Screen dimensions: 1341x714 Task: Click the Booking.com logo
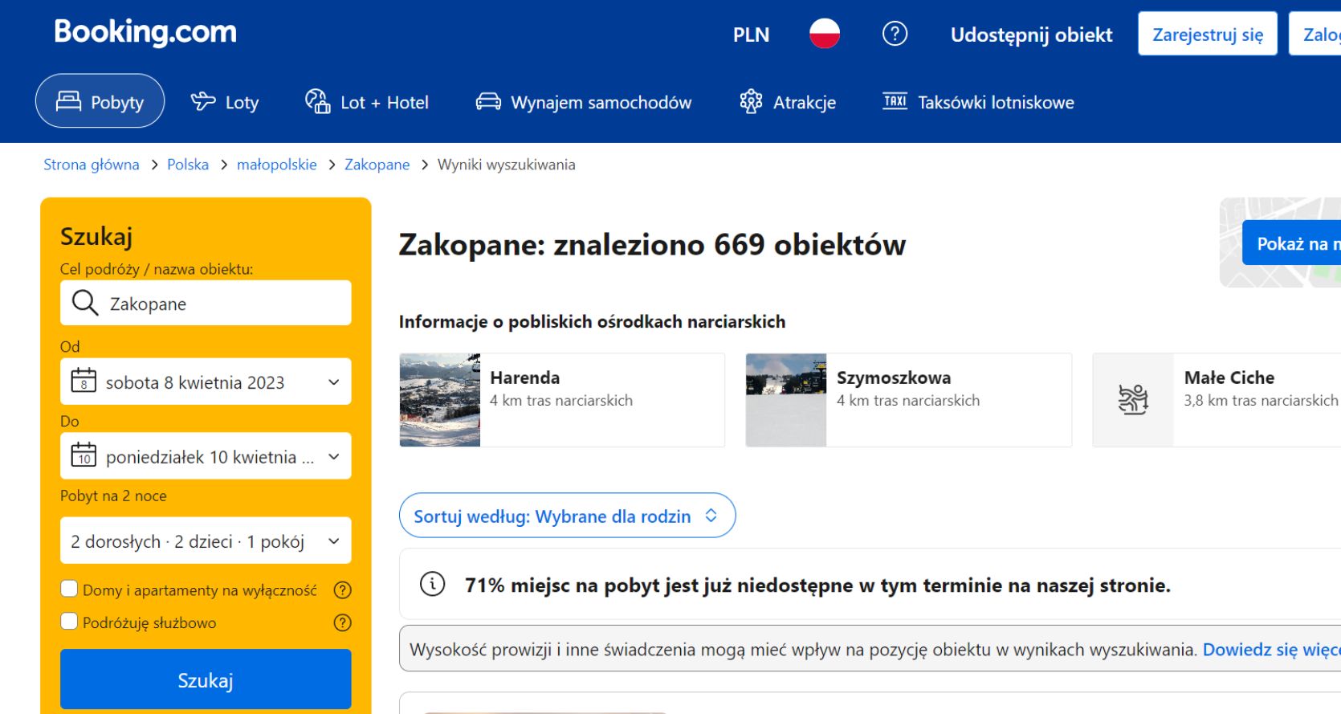click(x=145, y=32)
